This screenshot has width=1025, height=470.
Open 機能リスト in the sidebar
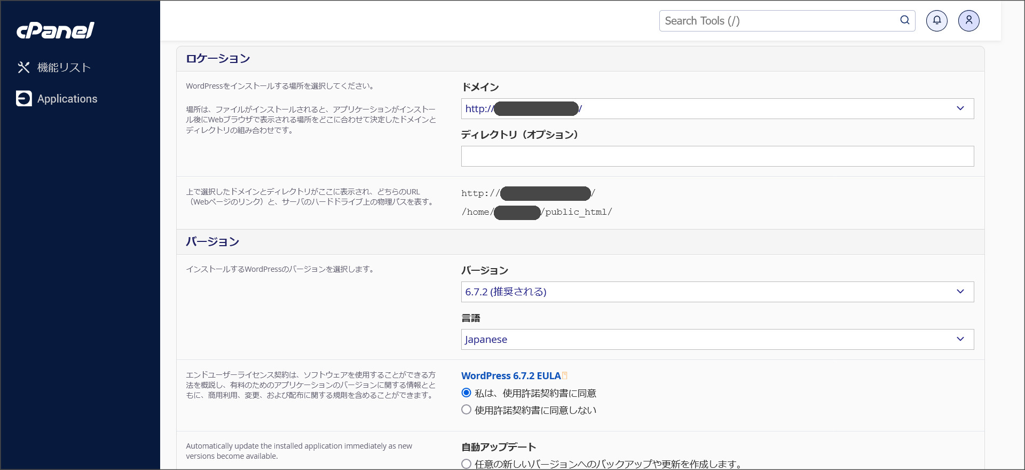[64, 67]
